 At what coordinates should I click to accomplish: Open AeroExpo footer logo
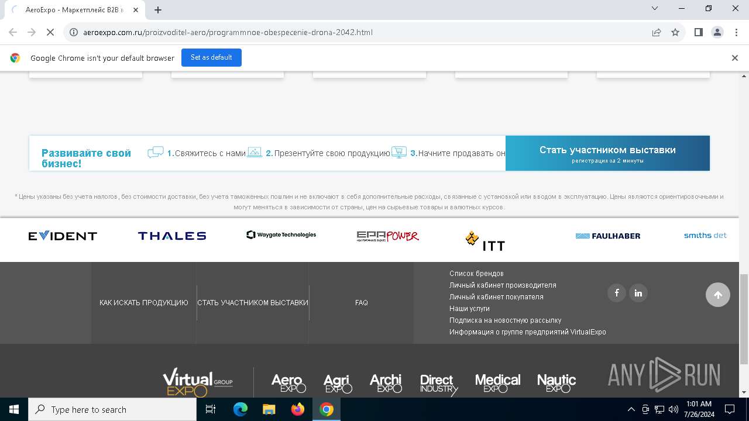(x=288, y=383)
